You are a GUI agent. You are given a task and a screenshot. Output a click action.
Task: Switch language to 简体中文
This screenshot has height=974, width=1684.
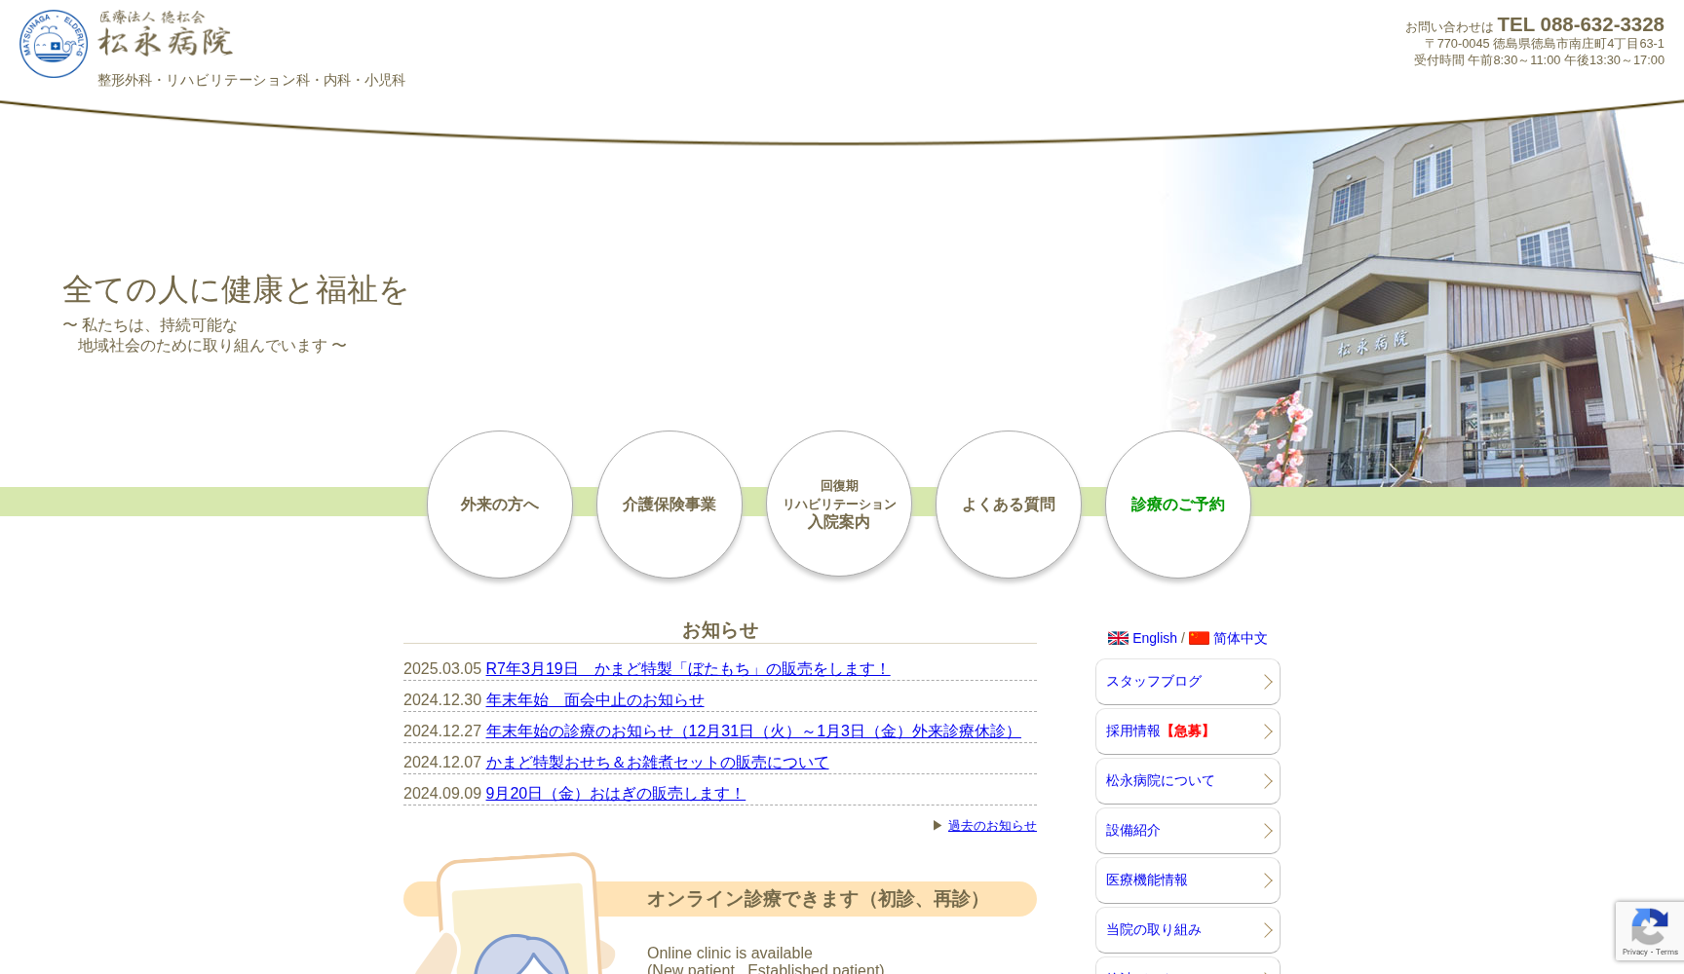point(1240,638)
